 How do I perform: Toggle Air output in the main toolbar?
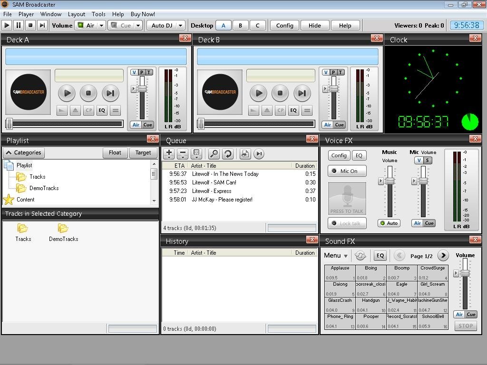click(87, 26)
